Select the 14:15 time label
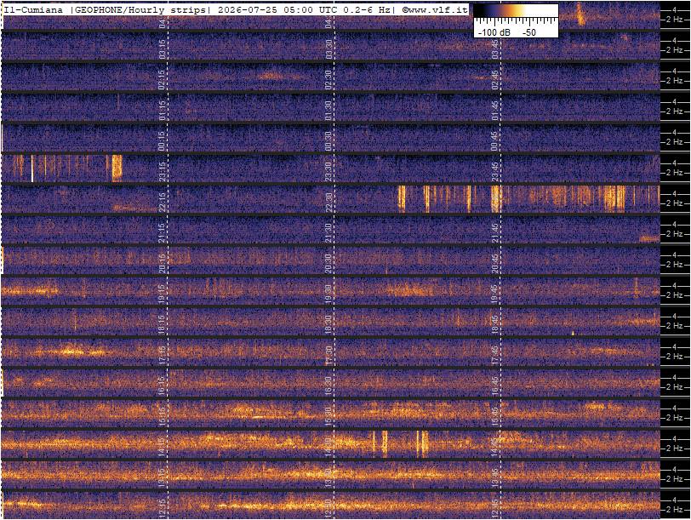 coord(162,448)
